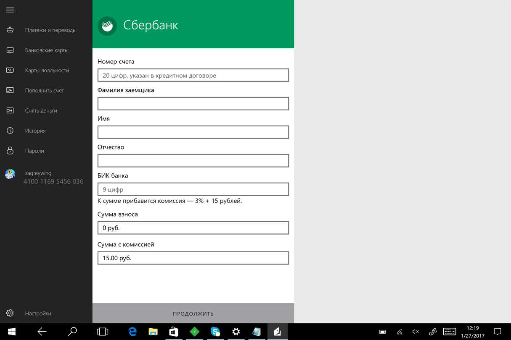Click the history clock icon

click(x=10, y=131)
